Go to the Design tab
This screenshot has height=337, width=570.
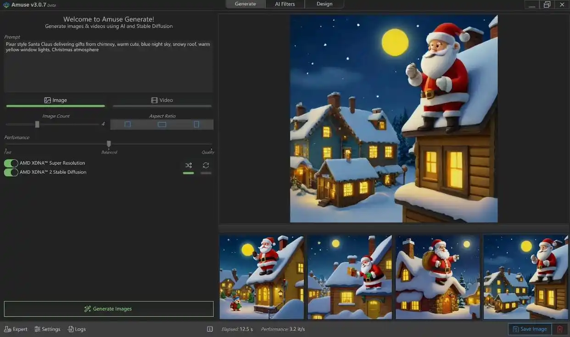click(324, 4)
